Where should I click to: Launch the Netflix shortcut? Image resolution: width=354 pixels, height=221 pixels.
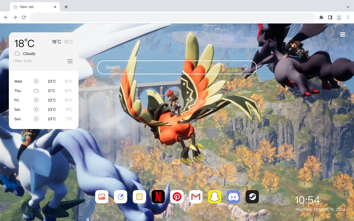(x=158, y=197)
